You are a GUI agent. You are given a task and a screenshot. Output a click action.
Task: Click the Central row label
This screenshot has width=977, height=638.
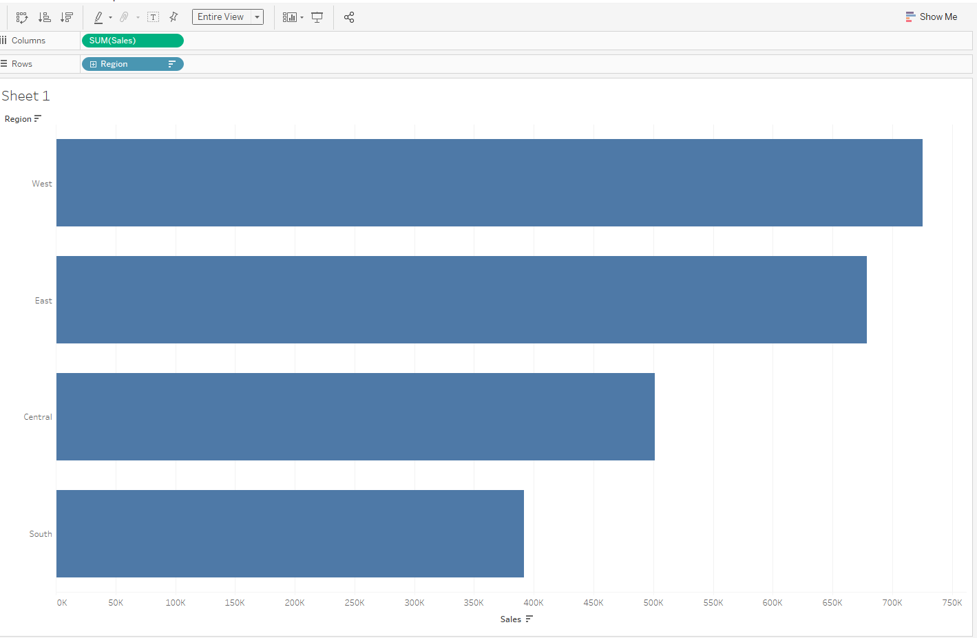[x=38, y=417]
